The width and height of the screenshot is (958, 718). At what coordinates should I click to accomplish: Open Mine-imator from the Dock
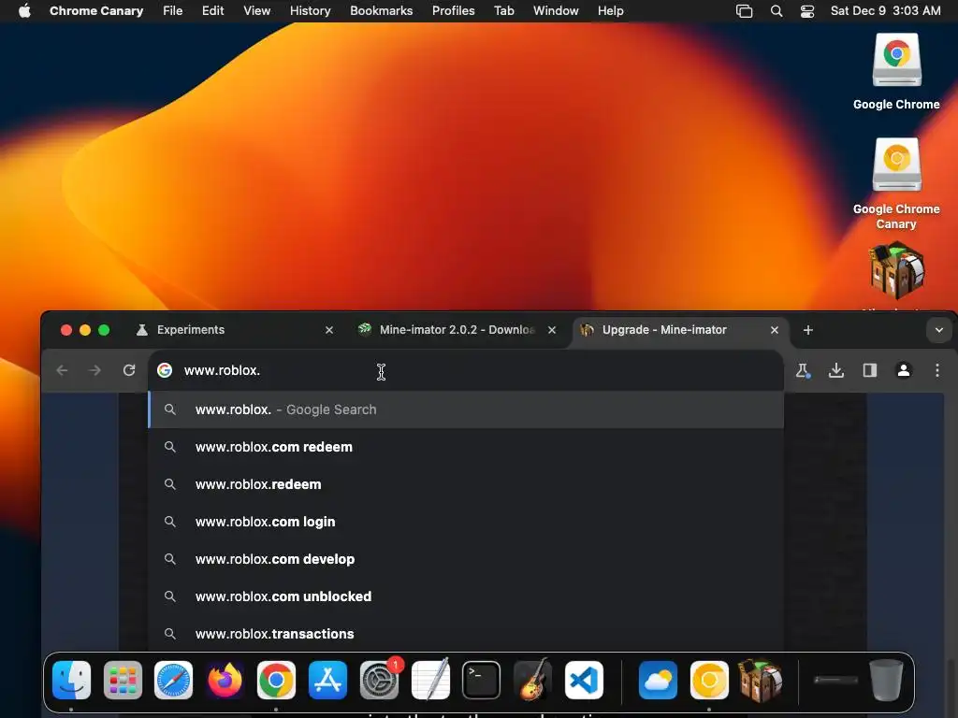click(x=760, y=680)
